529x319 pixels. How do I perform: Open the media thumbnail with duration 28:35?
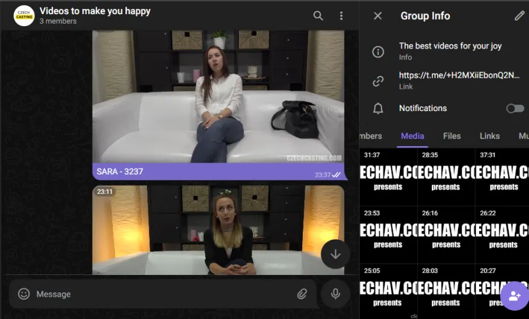pos(446,177)
